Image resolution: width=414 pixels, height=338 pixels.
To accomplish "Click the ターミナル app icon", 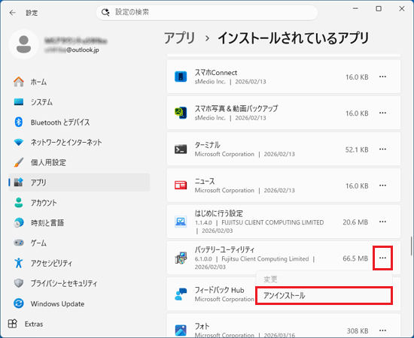I will pyautogui.click(x=181, y=149).
